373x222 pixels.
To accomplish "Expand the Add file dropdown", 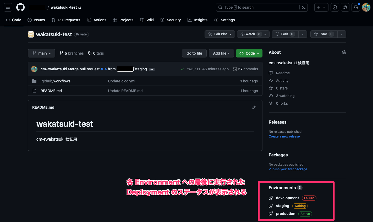I will coord(221,53).
